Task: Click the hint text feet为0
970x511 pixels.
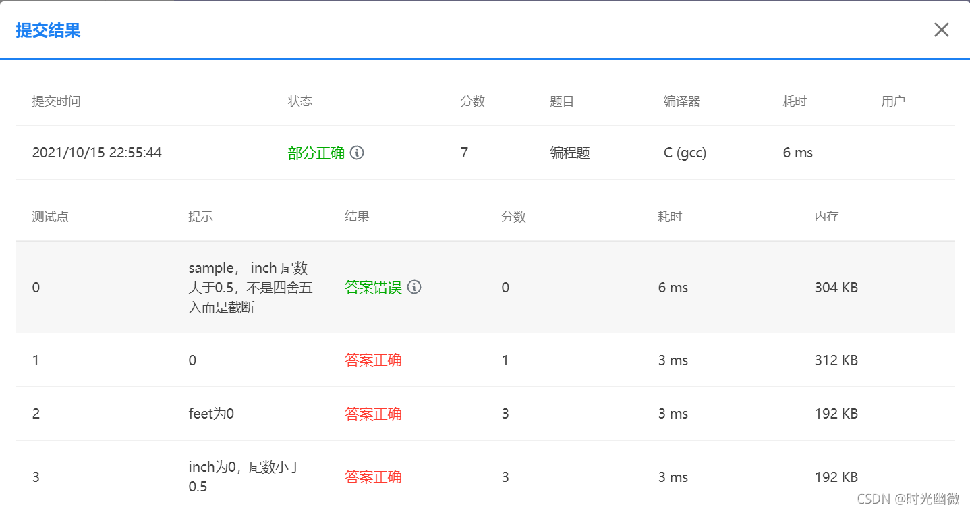Action: coord(210,413)
